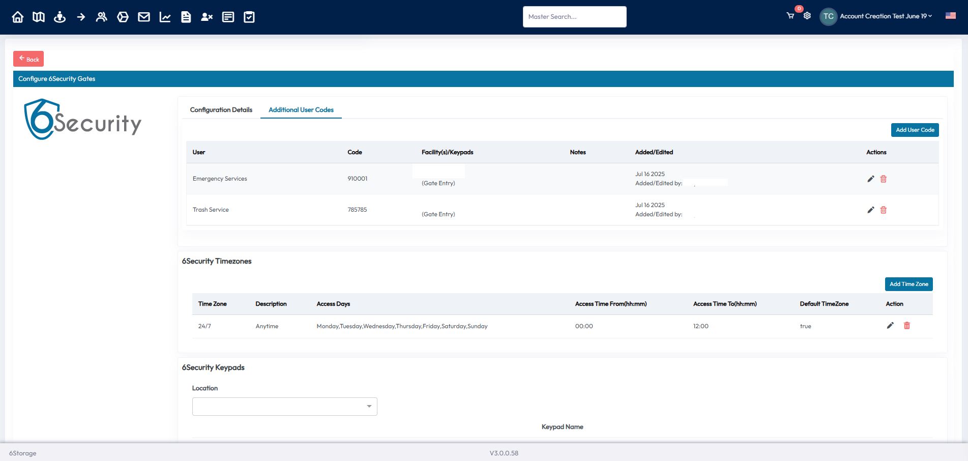
Task: Click the TC avatar circle
Action: pos(829,16)
